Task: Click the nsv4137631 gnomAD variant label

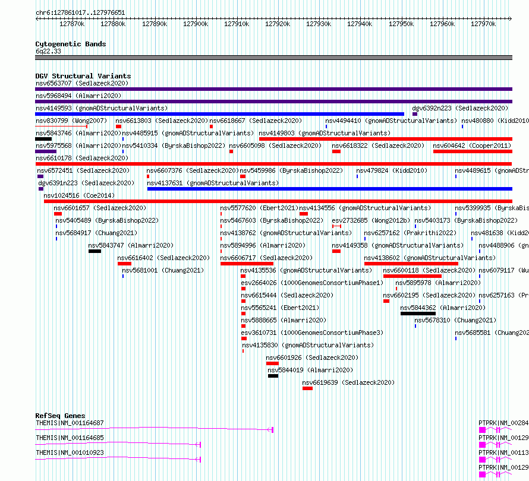Action: (x=213, y=183)
